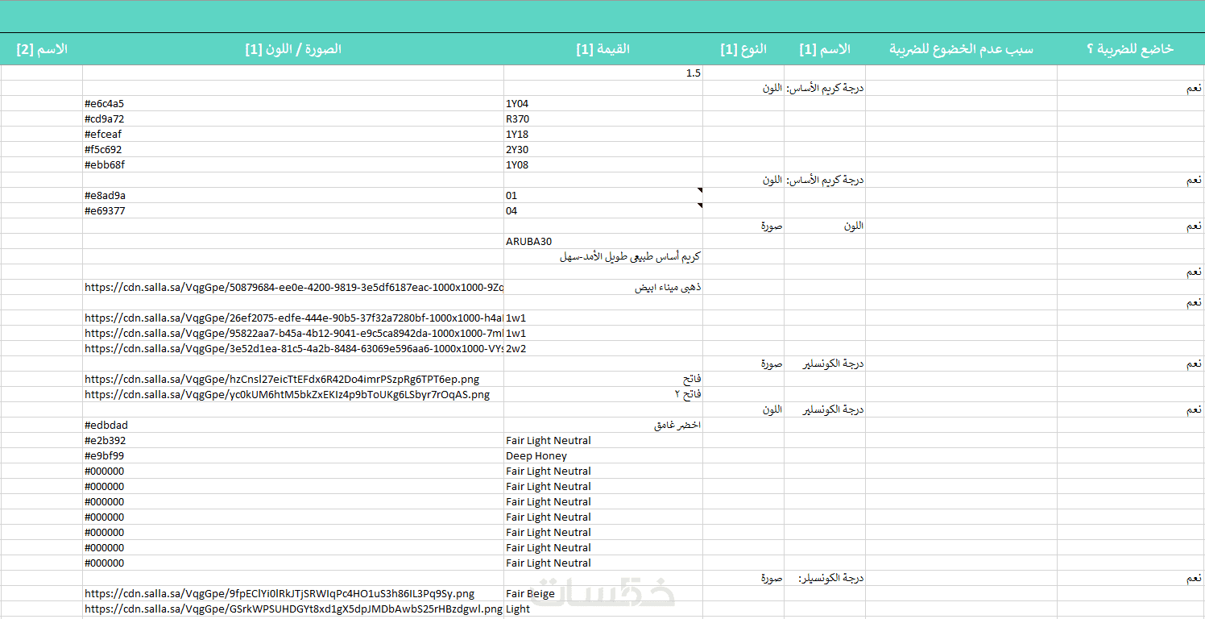Select the سبب عدم الخضوع للضريبة header

(961, 49)
